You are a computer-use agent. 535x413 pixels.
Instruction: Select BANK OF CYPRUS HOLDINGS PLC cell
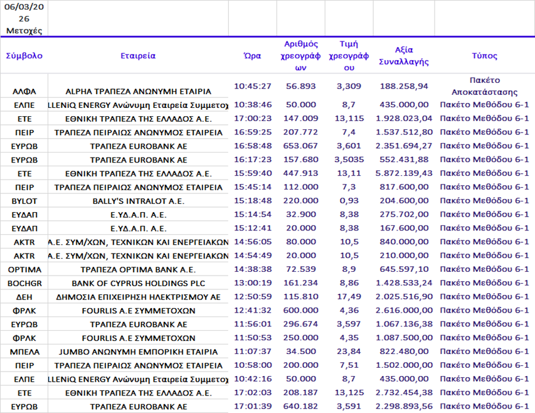click(x=138, y=283)
